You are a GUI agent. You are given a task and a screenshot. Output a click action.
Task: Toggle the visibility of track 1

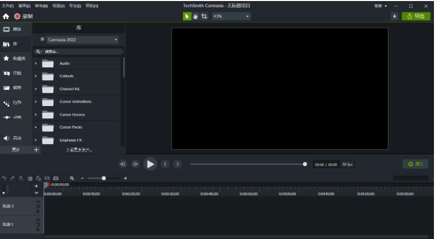pos(38,220)
